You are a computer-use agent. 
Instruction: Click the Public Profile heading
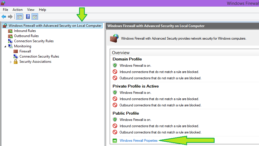126,113
